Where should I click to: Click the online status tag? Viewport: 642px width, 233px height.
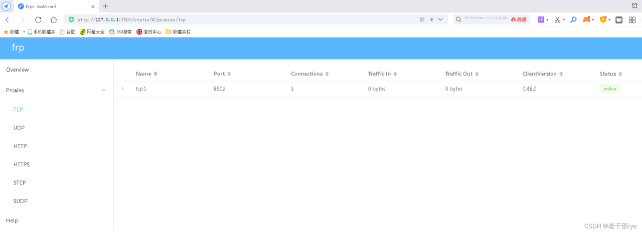[x=609, y=88]
